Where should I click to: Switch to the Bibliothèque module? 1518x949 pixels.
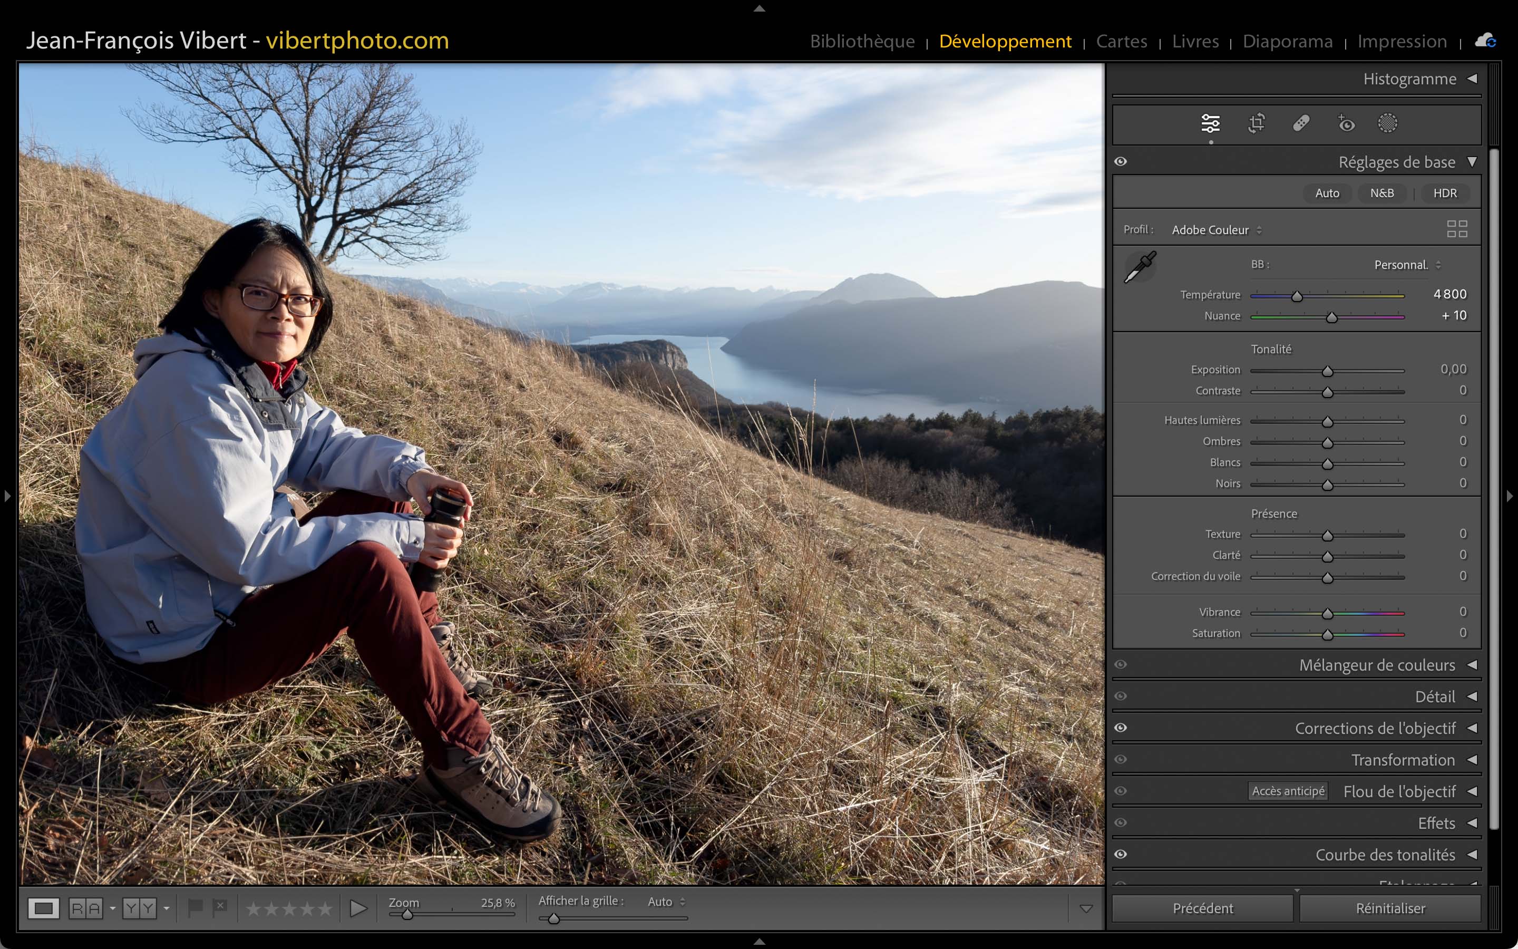click(x=862, y=42)
